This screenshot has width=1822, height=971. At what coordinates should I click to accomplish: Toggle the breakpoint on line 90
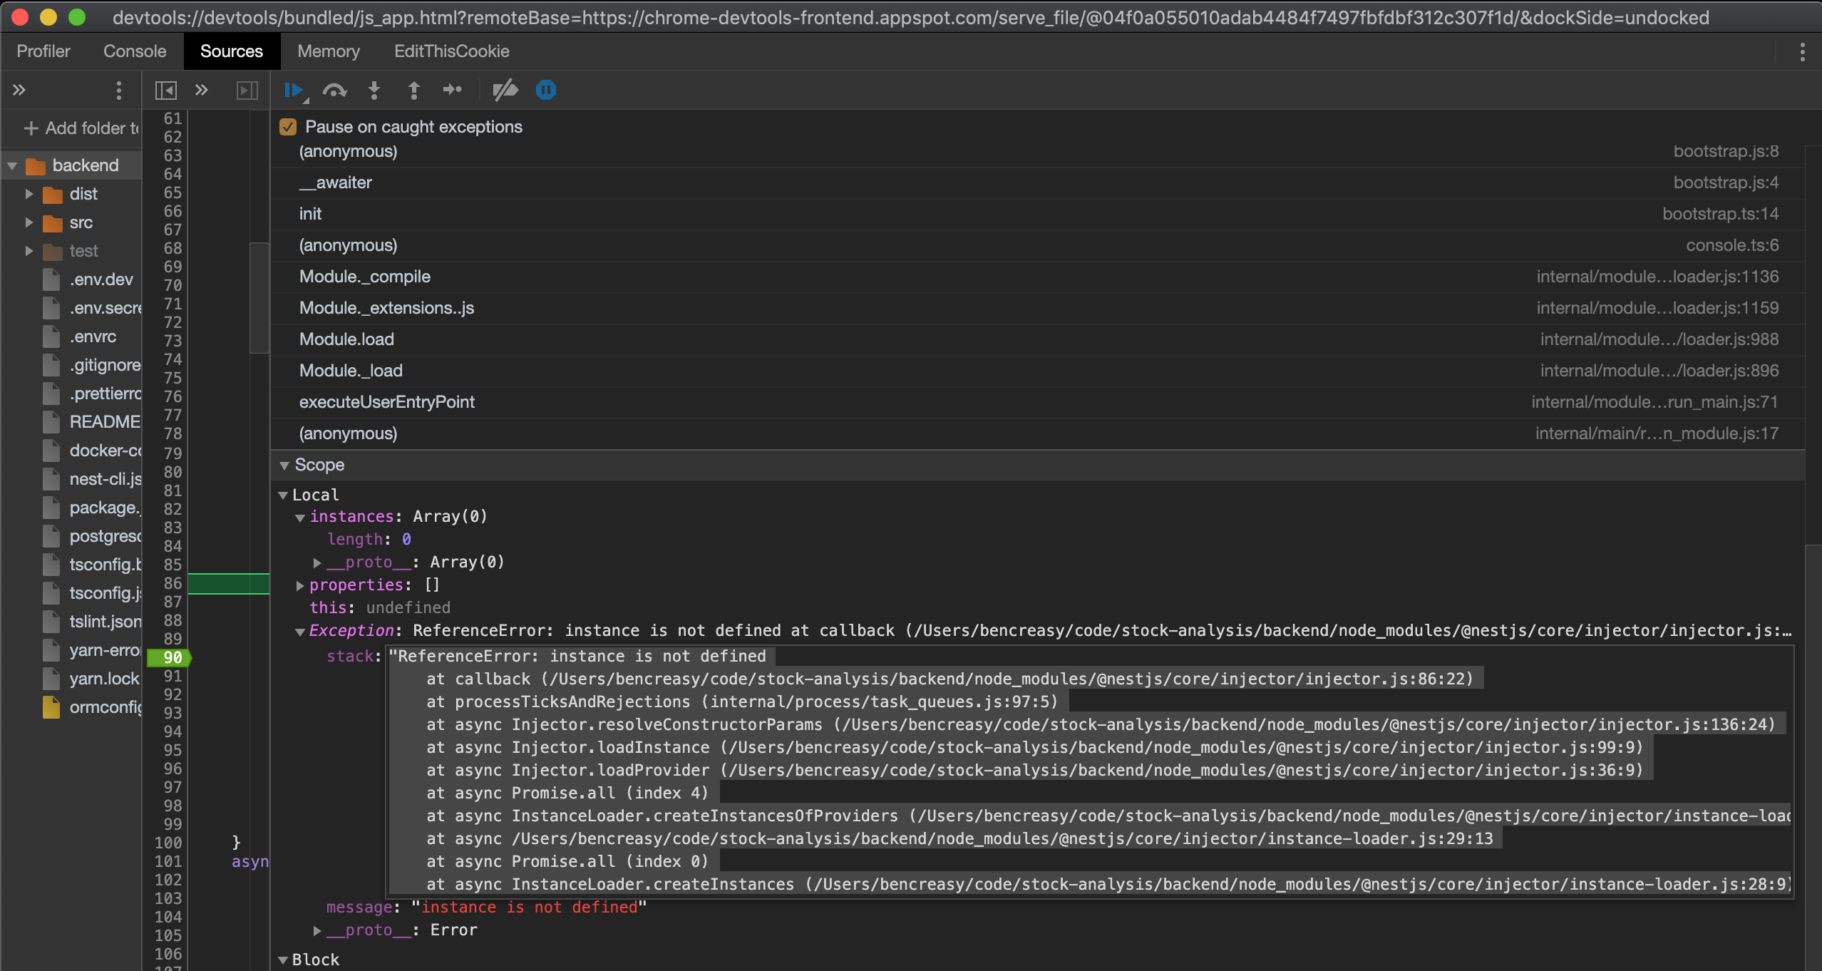click(x=170, y=657)
